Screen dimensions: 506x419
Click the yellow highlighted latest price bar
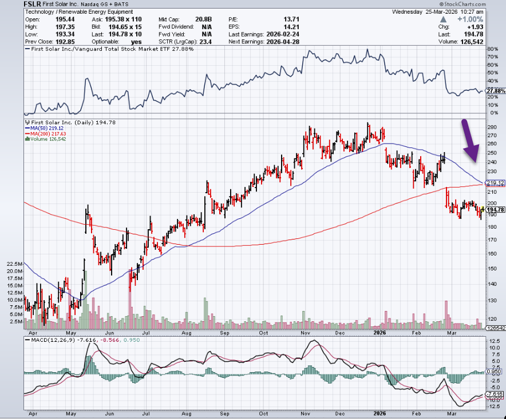coord(483,210)
